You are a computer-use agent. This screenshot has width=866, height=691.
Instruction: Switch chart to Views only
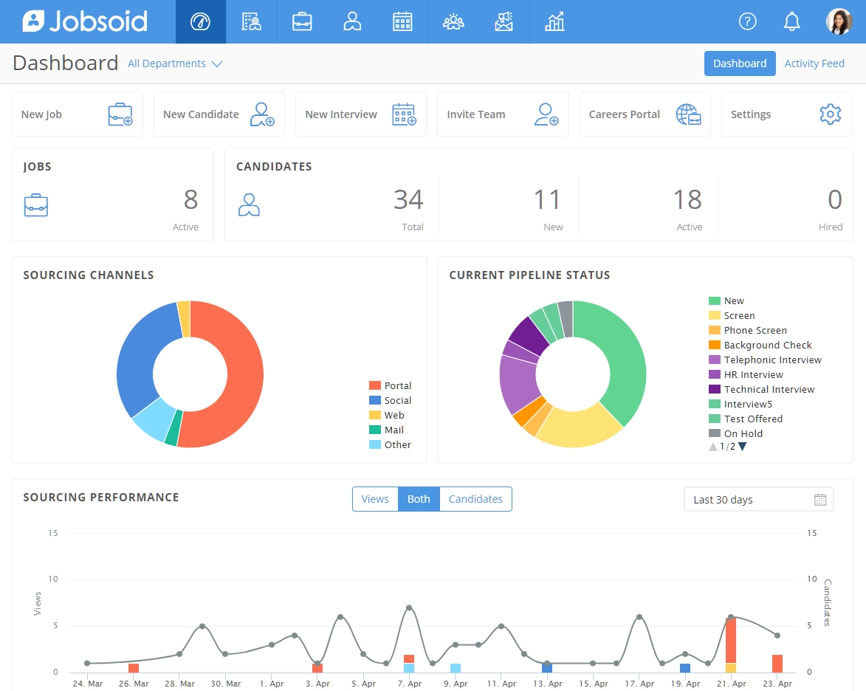[375, 499]
